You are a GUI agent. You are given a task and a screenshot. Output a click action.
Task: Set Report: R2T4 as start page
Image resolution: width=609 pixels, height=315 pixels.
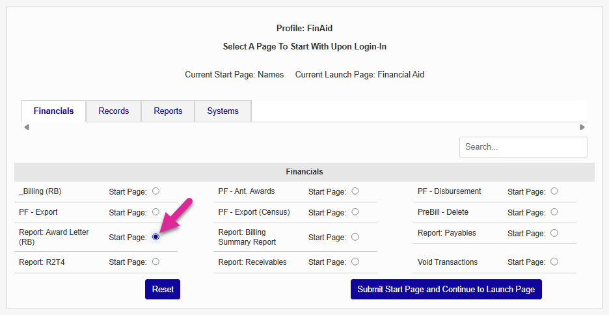(x=156, y=262)
